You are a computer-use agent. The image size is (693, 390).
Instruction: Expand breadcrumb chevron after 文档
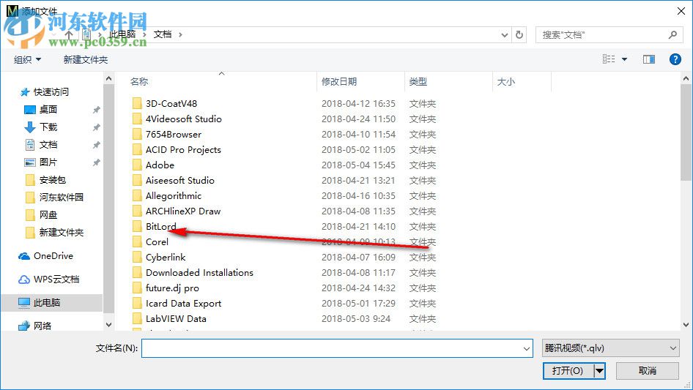(180, 34)
